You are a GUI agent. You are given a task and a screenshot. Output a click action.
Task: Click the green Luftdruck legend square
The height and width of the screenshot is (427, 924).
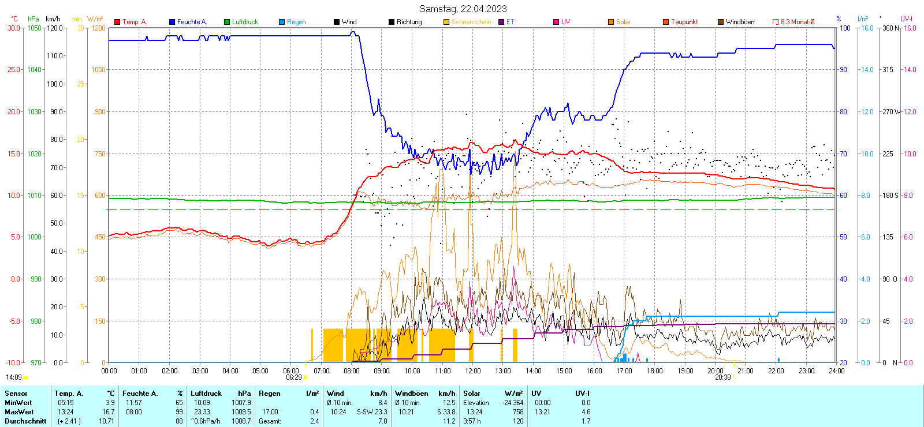pyautogui.click(x=227, y=22)
